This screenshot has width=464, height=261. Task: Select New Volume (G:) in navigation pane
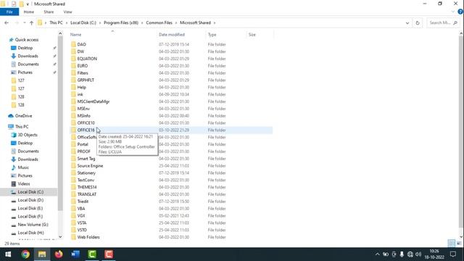tap(33, 225)
